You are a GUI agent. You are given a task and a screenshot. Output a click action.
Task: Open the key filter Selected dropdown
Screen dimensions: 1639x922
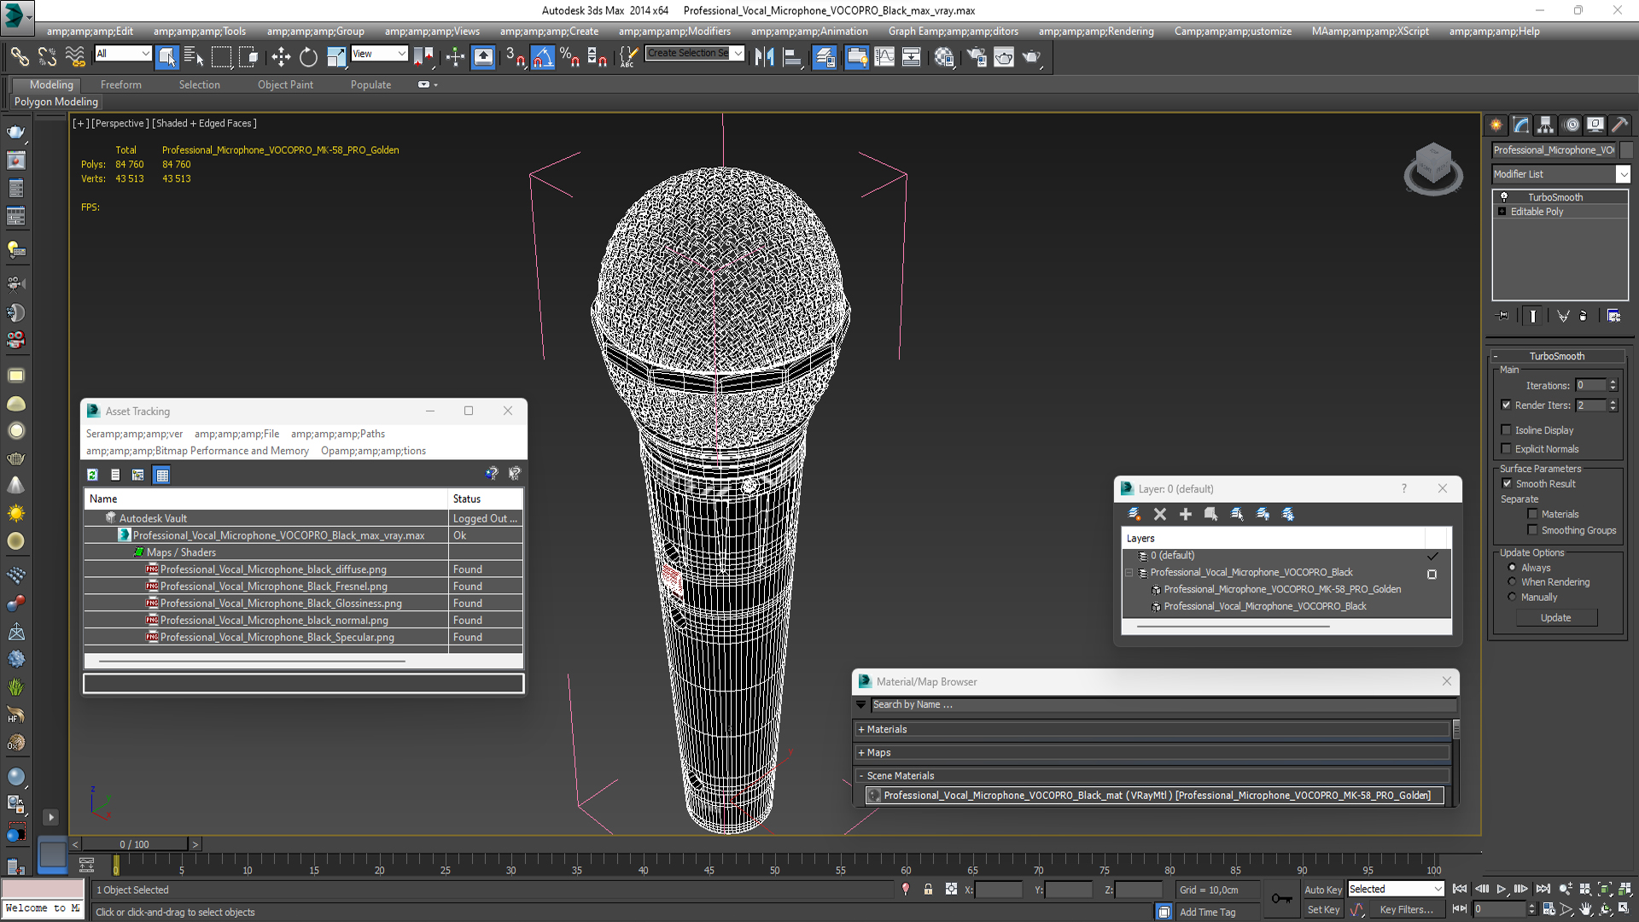click(1396, 890)
